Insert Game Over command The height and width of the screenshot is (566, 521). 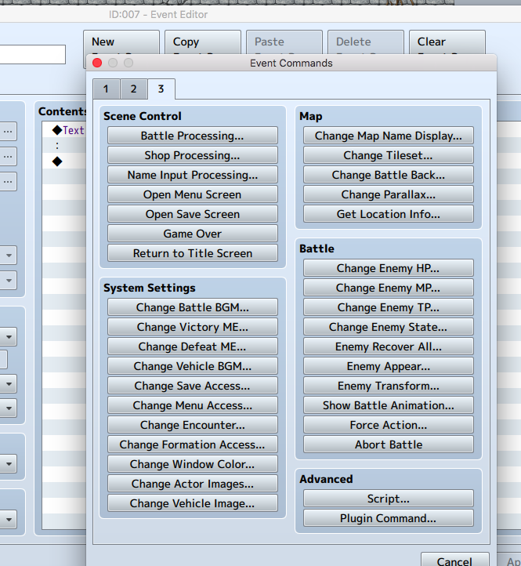tap(192, 234)
